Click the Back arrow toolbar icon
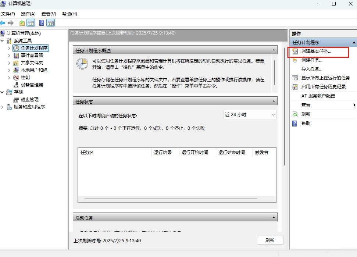 click(x=3, y=23)
